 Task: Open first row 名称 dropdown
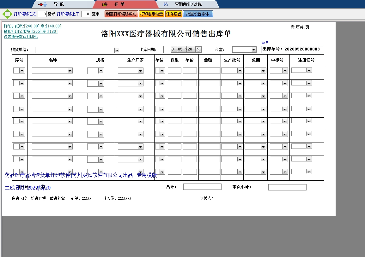(x=70, y=71)
